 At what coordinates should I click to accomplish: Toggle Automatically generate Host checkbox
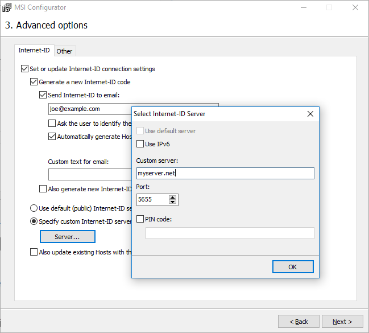point(52,137)
